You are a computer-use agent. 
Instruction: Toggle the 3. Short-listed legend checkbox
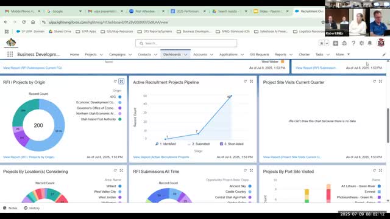221,144
